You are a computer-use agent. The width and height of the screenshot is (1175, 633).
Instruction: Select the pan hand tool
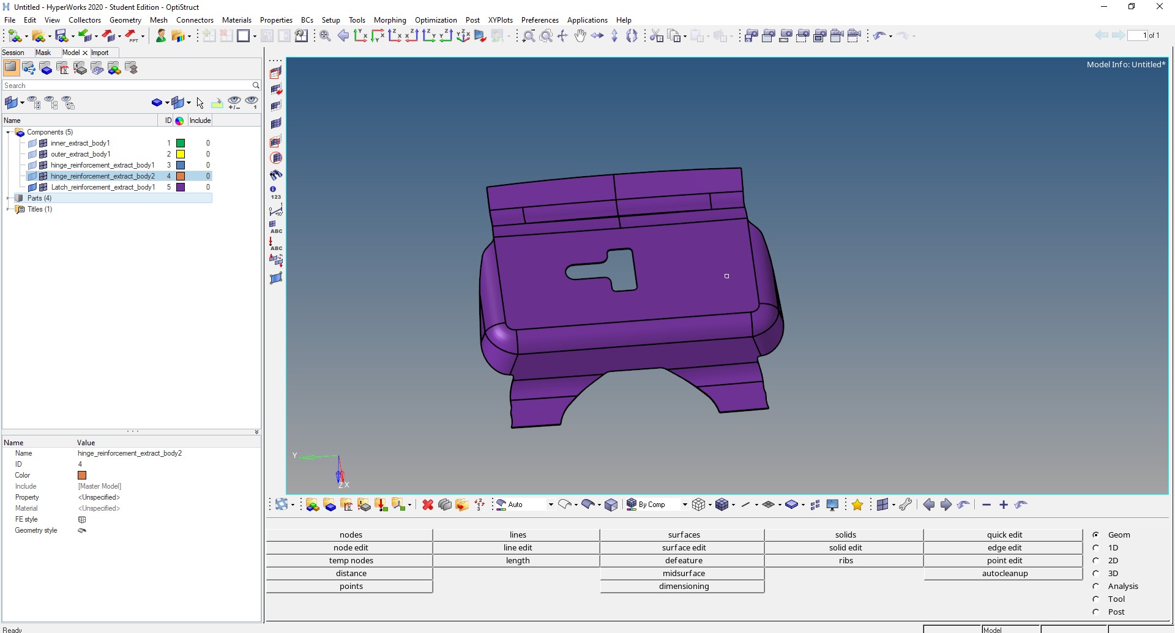pyautogui.click(x=580, y=36)
